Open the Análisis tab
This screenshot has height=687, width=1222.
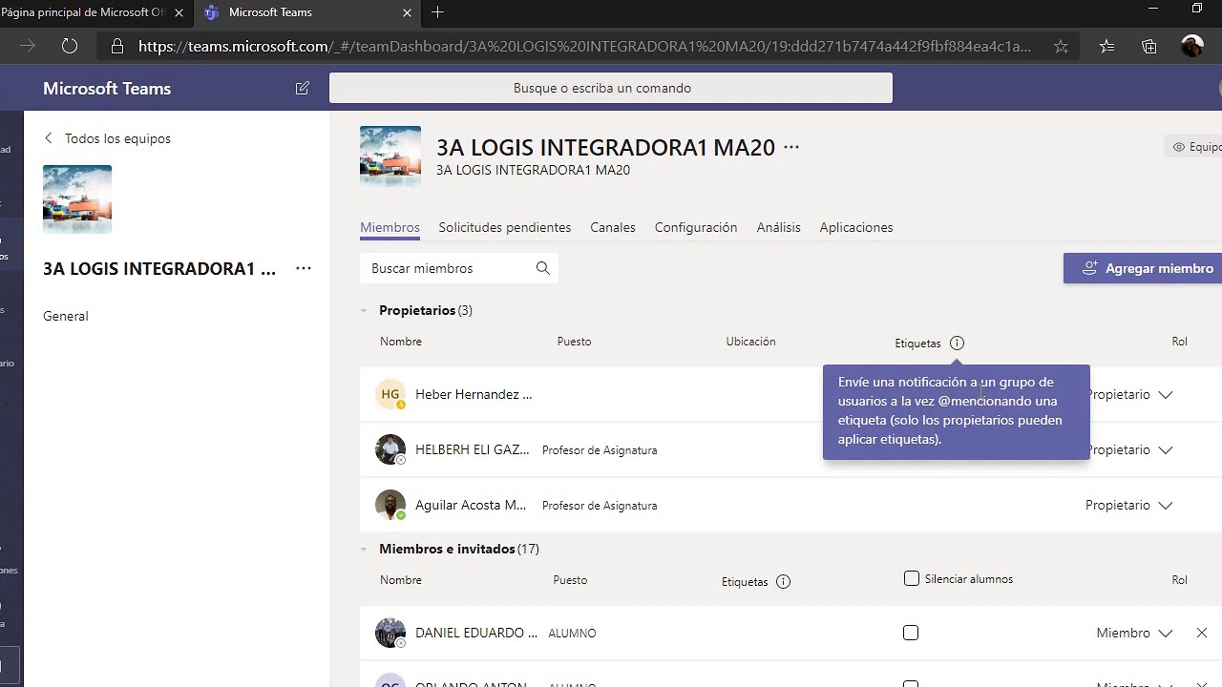[x=778, y=227]
